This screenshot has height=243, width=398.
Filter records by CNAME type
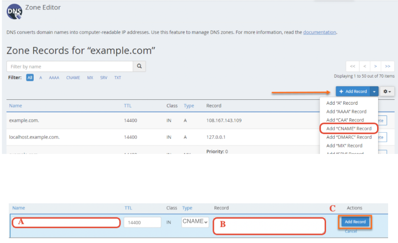[73, 78]
